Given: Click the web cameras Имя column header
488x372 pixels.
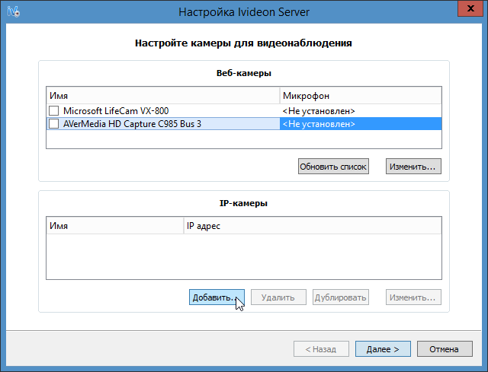Looking at the screenshot, I should [x=162, y=96].
